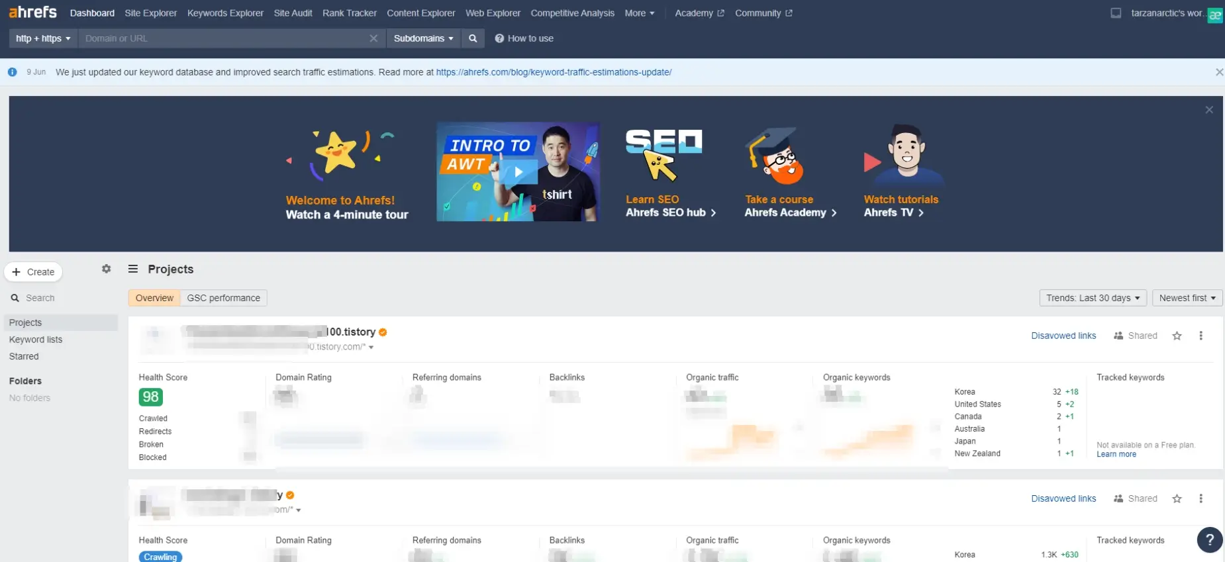Open Trends: Last 30 days dropdown
The image size is (1225, 562).
click(x=1093, y=298)
